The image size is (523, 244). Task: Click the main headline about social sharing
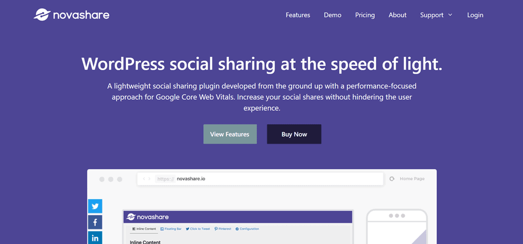262,64
